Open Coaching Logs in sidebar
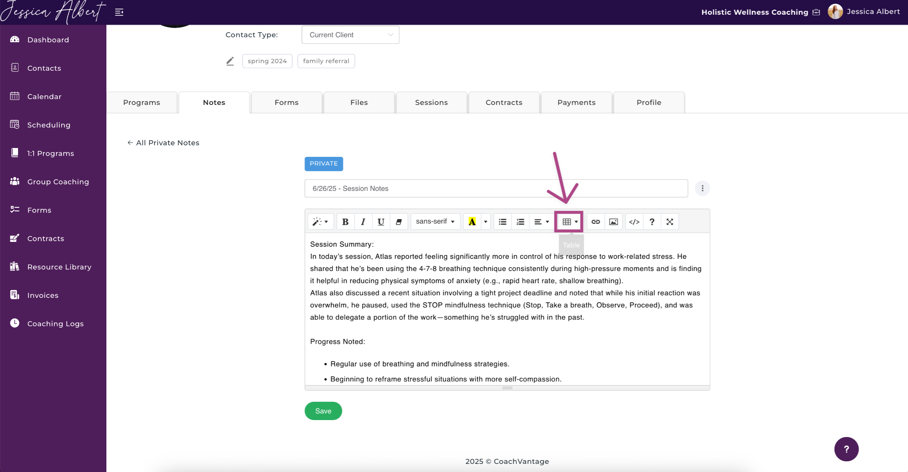908x472 pixels. (x=55, y=324)
